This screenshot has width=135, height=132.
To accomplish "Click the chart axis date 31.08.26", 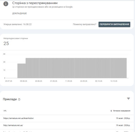I will [53, 81].
